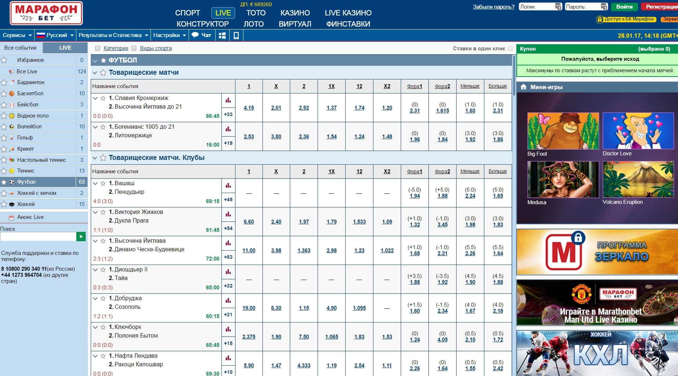Open Результаты и Статистика dropdown
678x376 pixels.
(113, 35)
